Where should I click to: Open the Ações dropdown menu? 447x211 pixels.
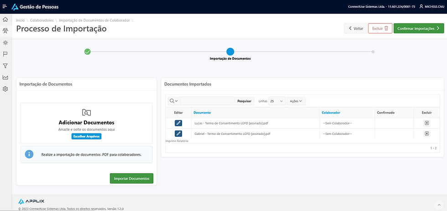click(x=296, y=101)
